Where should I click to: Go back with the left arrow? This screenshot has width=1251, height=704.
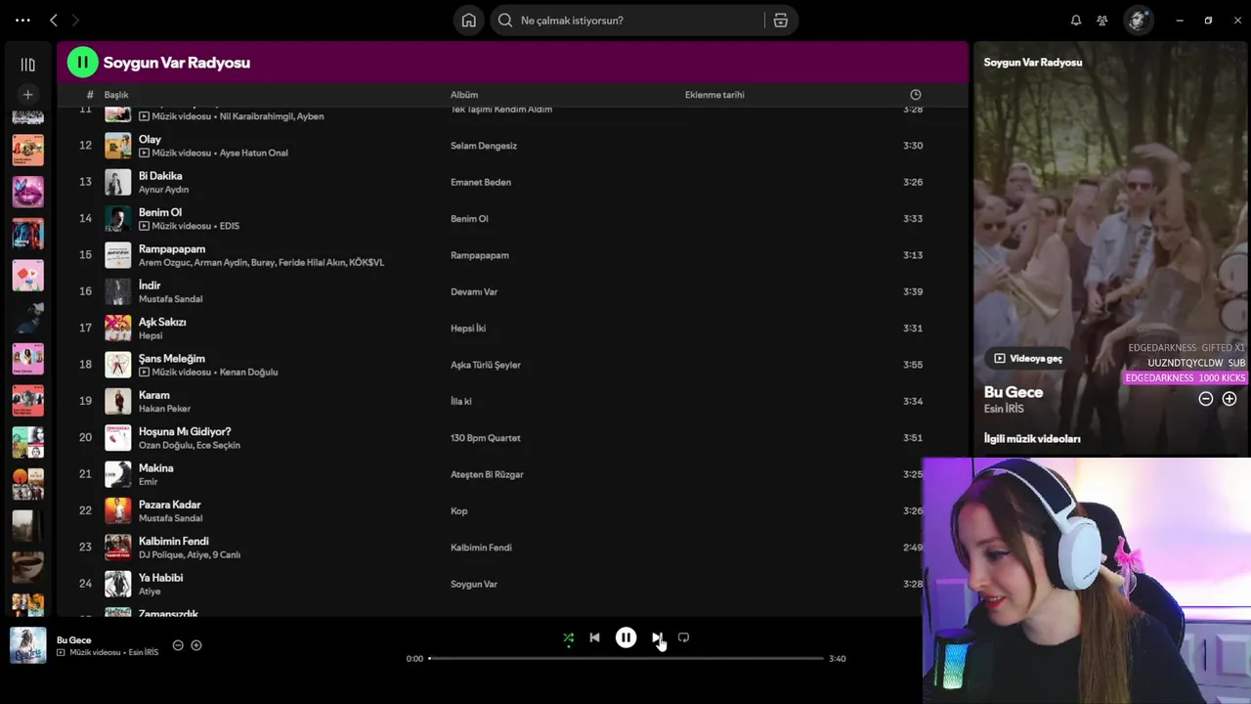click(x=54, y=20)
